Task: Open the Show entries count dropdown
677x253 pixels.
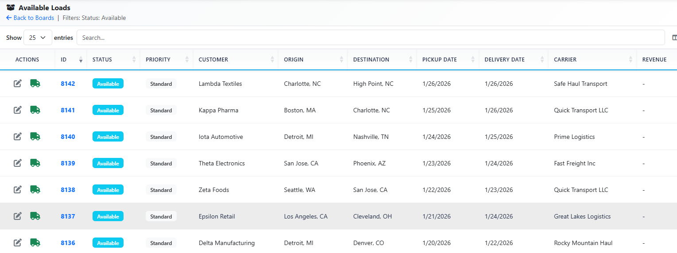Action: click(x=38, y=38)
